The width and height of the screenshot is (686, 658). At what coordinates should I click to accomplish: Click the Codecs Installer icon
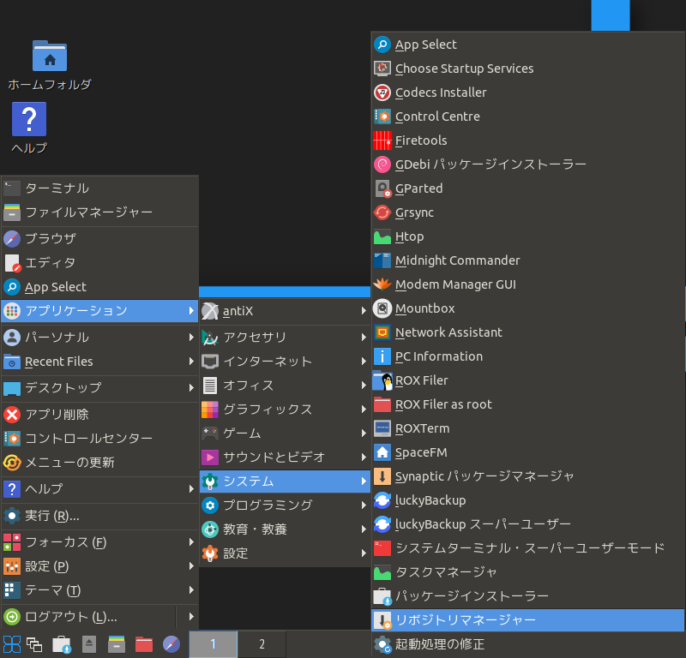tap(382, 93)
